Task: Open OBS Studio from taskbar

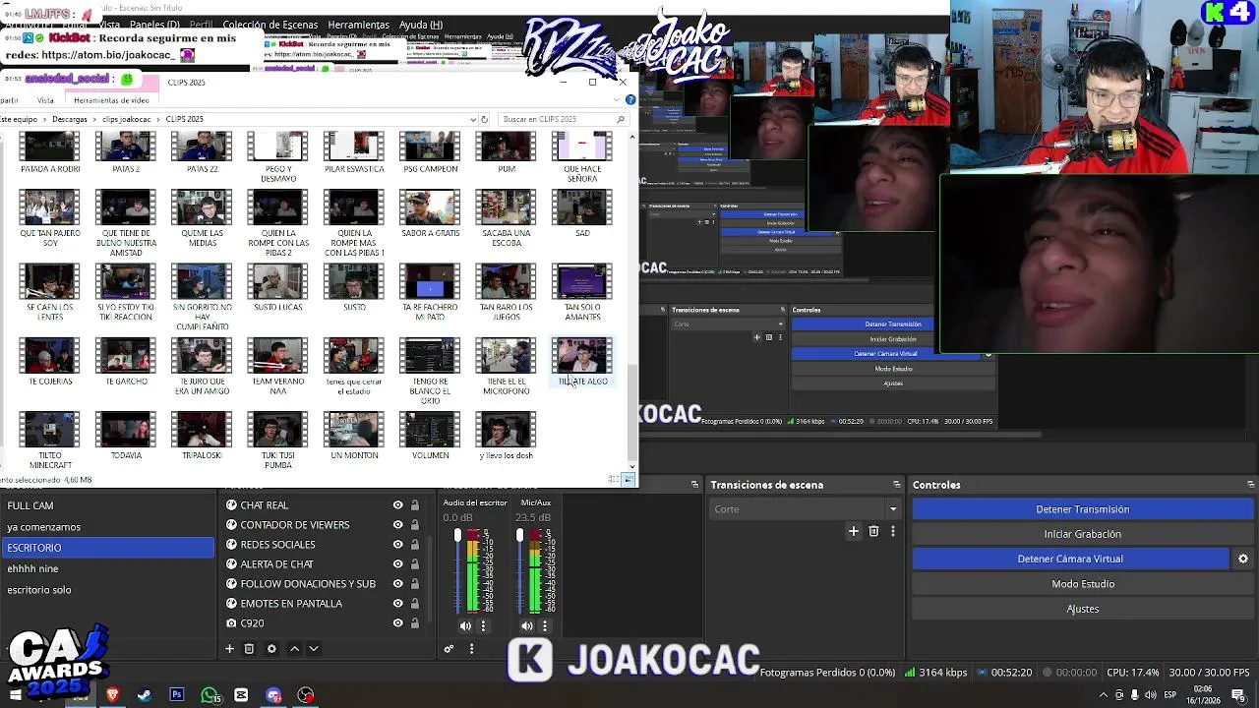Action: pyautogui.click(x=306, y=695)
